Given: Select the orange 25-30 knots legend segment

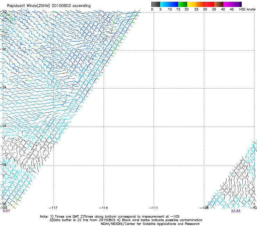Looking at the screenshot, I should coord(201,4).
